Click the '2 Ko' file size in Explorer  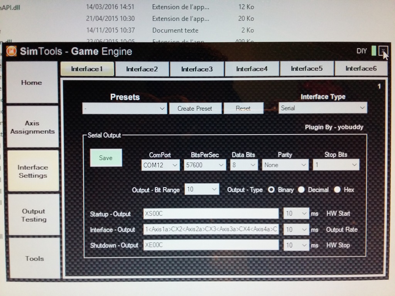[248, 30]
